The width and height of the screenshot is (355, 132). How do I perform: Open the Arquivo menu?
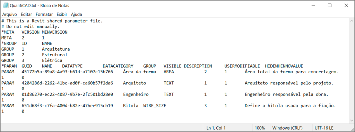tap(9, 14)
